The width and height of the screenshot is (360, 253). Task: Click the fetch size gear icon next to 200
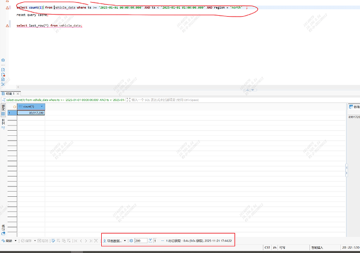[131, 241]
